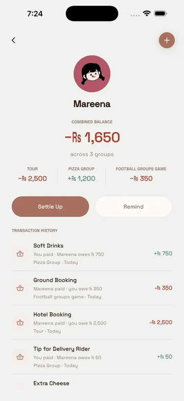Open the Extra Cheese transaction

coord(92,388)
